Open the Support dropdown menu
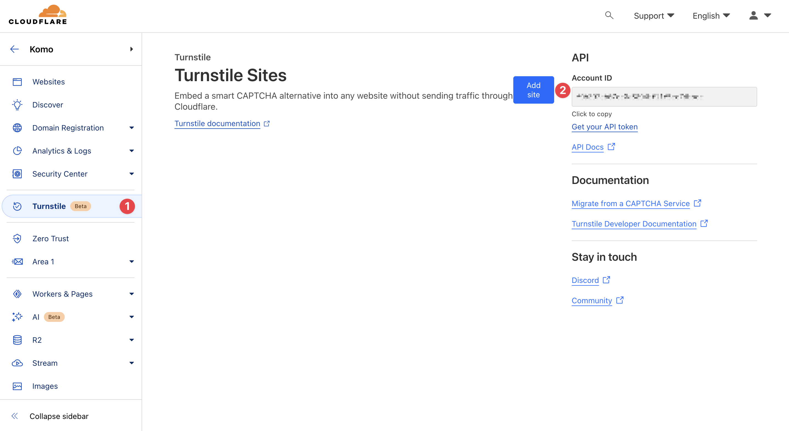The image size is (789, 431). point(654,16)
